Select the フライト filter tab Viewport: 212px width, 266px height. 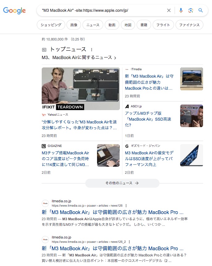(163, 25)
